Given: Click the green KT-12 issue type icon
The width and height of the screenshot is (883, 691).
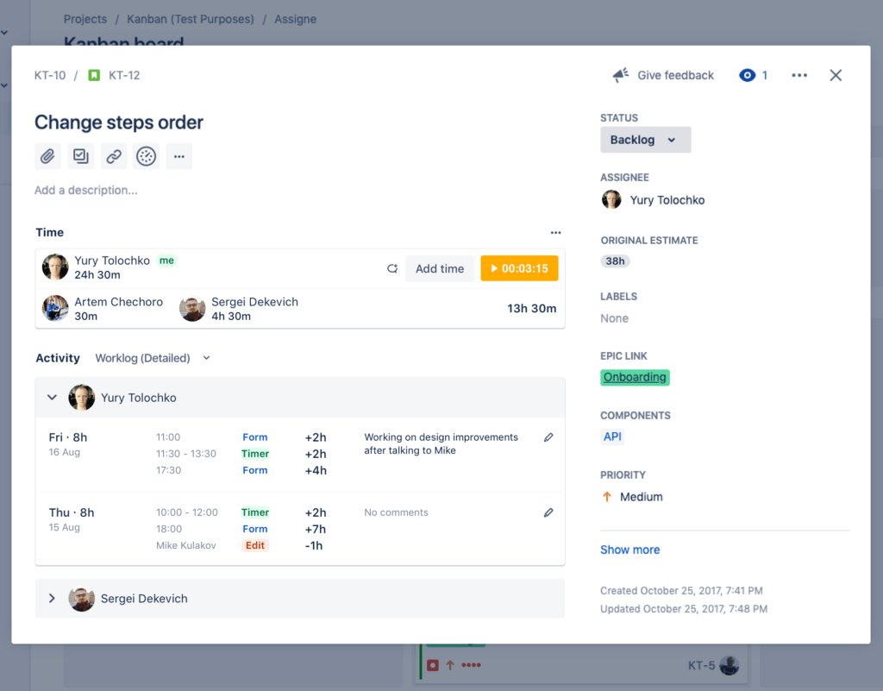Looking at the screenshot, I should coord(94,75).
